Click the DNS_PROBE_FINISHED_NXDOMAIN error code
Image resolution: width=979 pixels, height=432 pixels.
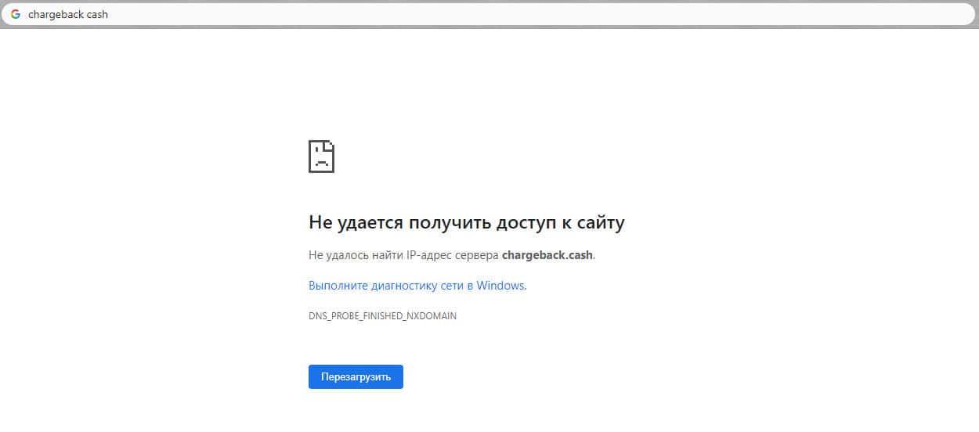pyautogui.click(x=382, y=316)
